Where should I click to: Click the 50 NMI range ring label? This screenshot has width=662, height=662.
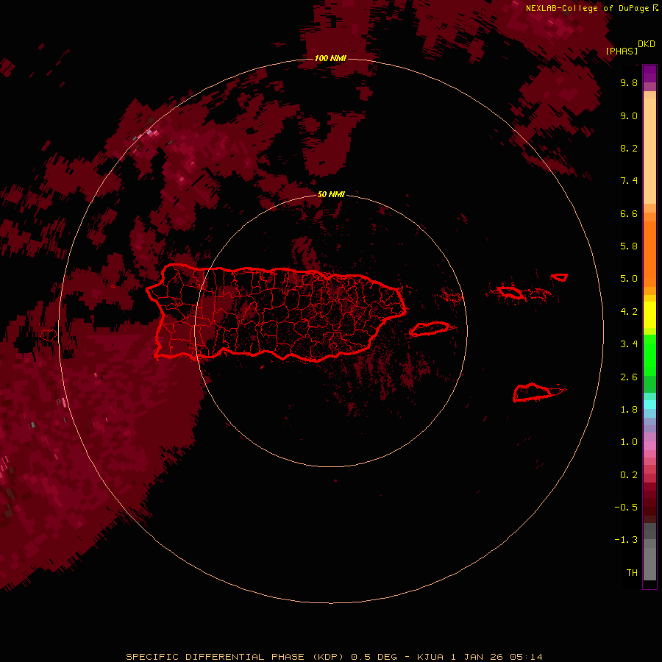point(331,194)
